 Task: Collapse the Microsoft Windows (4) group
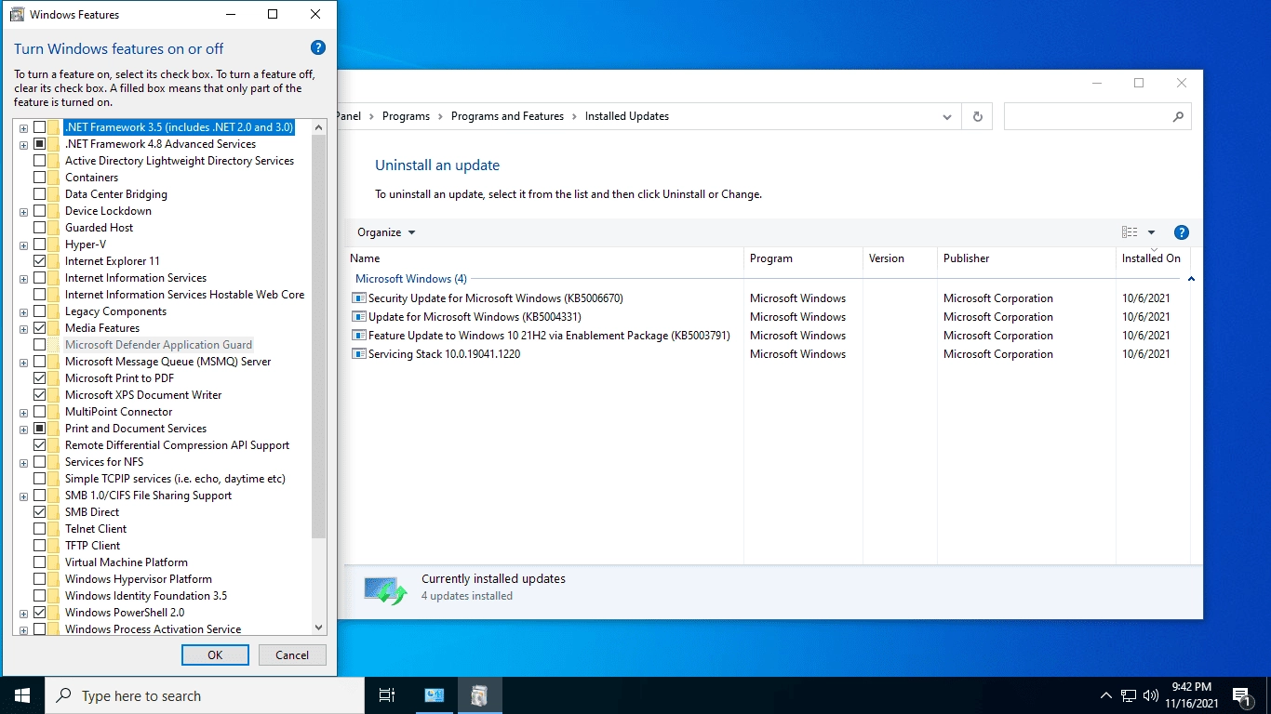pos(1191,279)
